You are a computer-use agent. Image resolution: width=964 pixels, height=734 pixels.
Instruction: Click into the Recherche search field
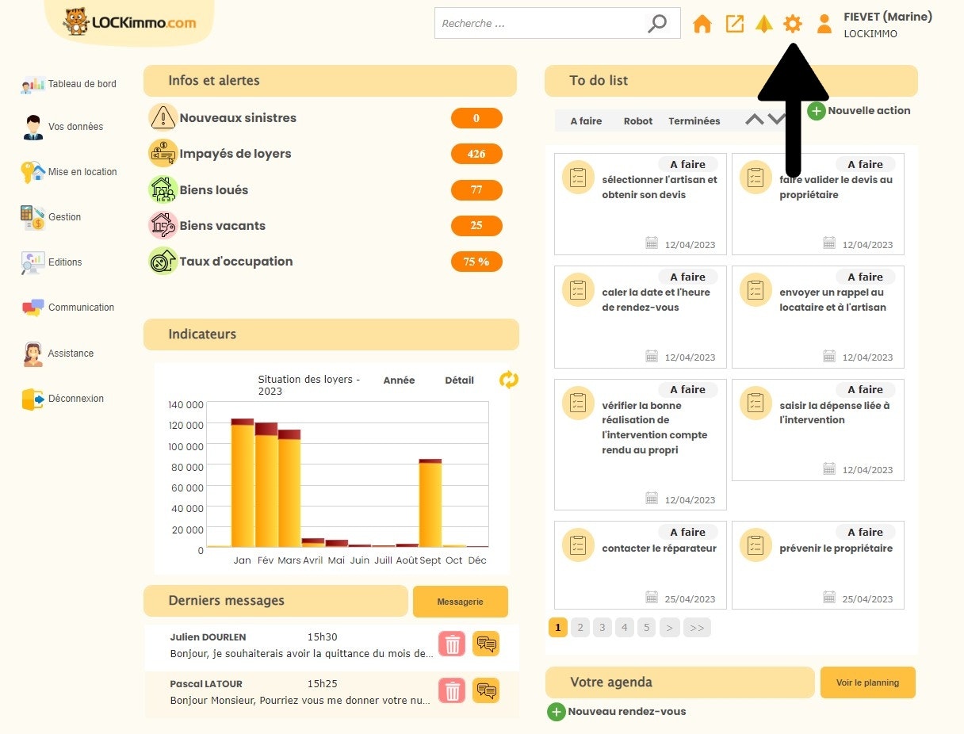click(x=539, y=24)
